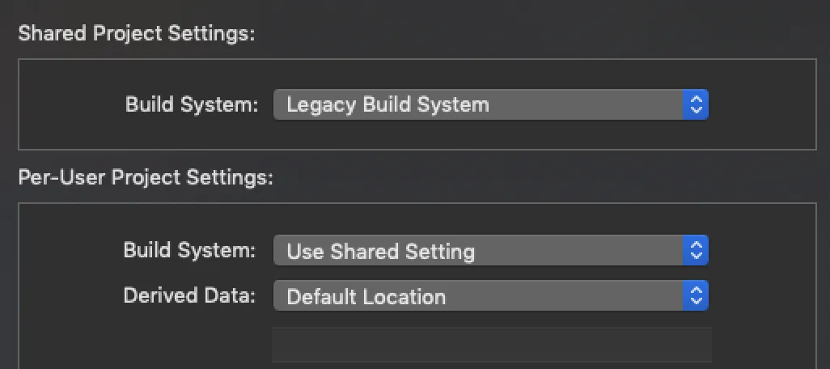Click blue chevrons beside Default Location
This screenshot has width=830, height=369.
(695, 296)
